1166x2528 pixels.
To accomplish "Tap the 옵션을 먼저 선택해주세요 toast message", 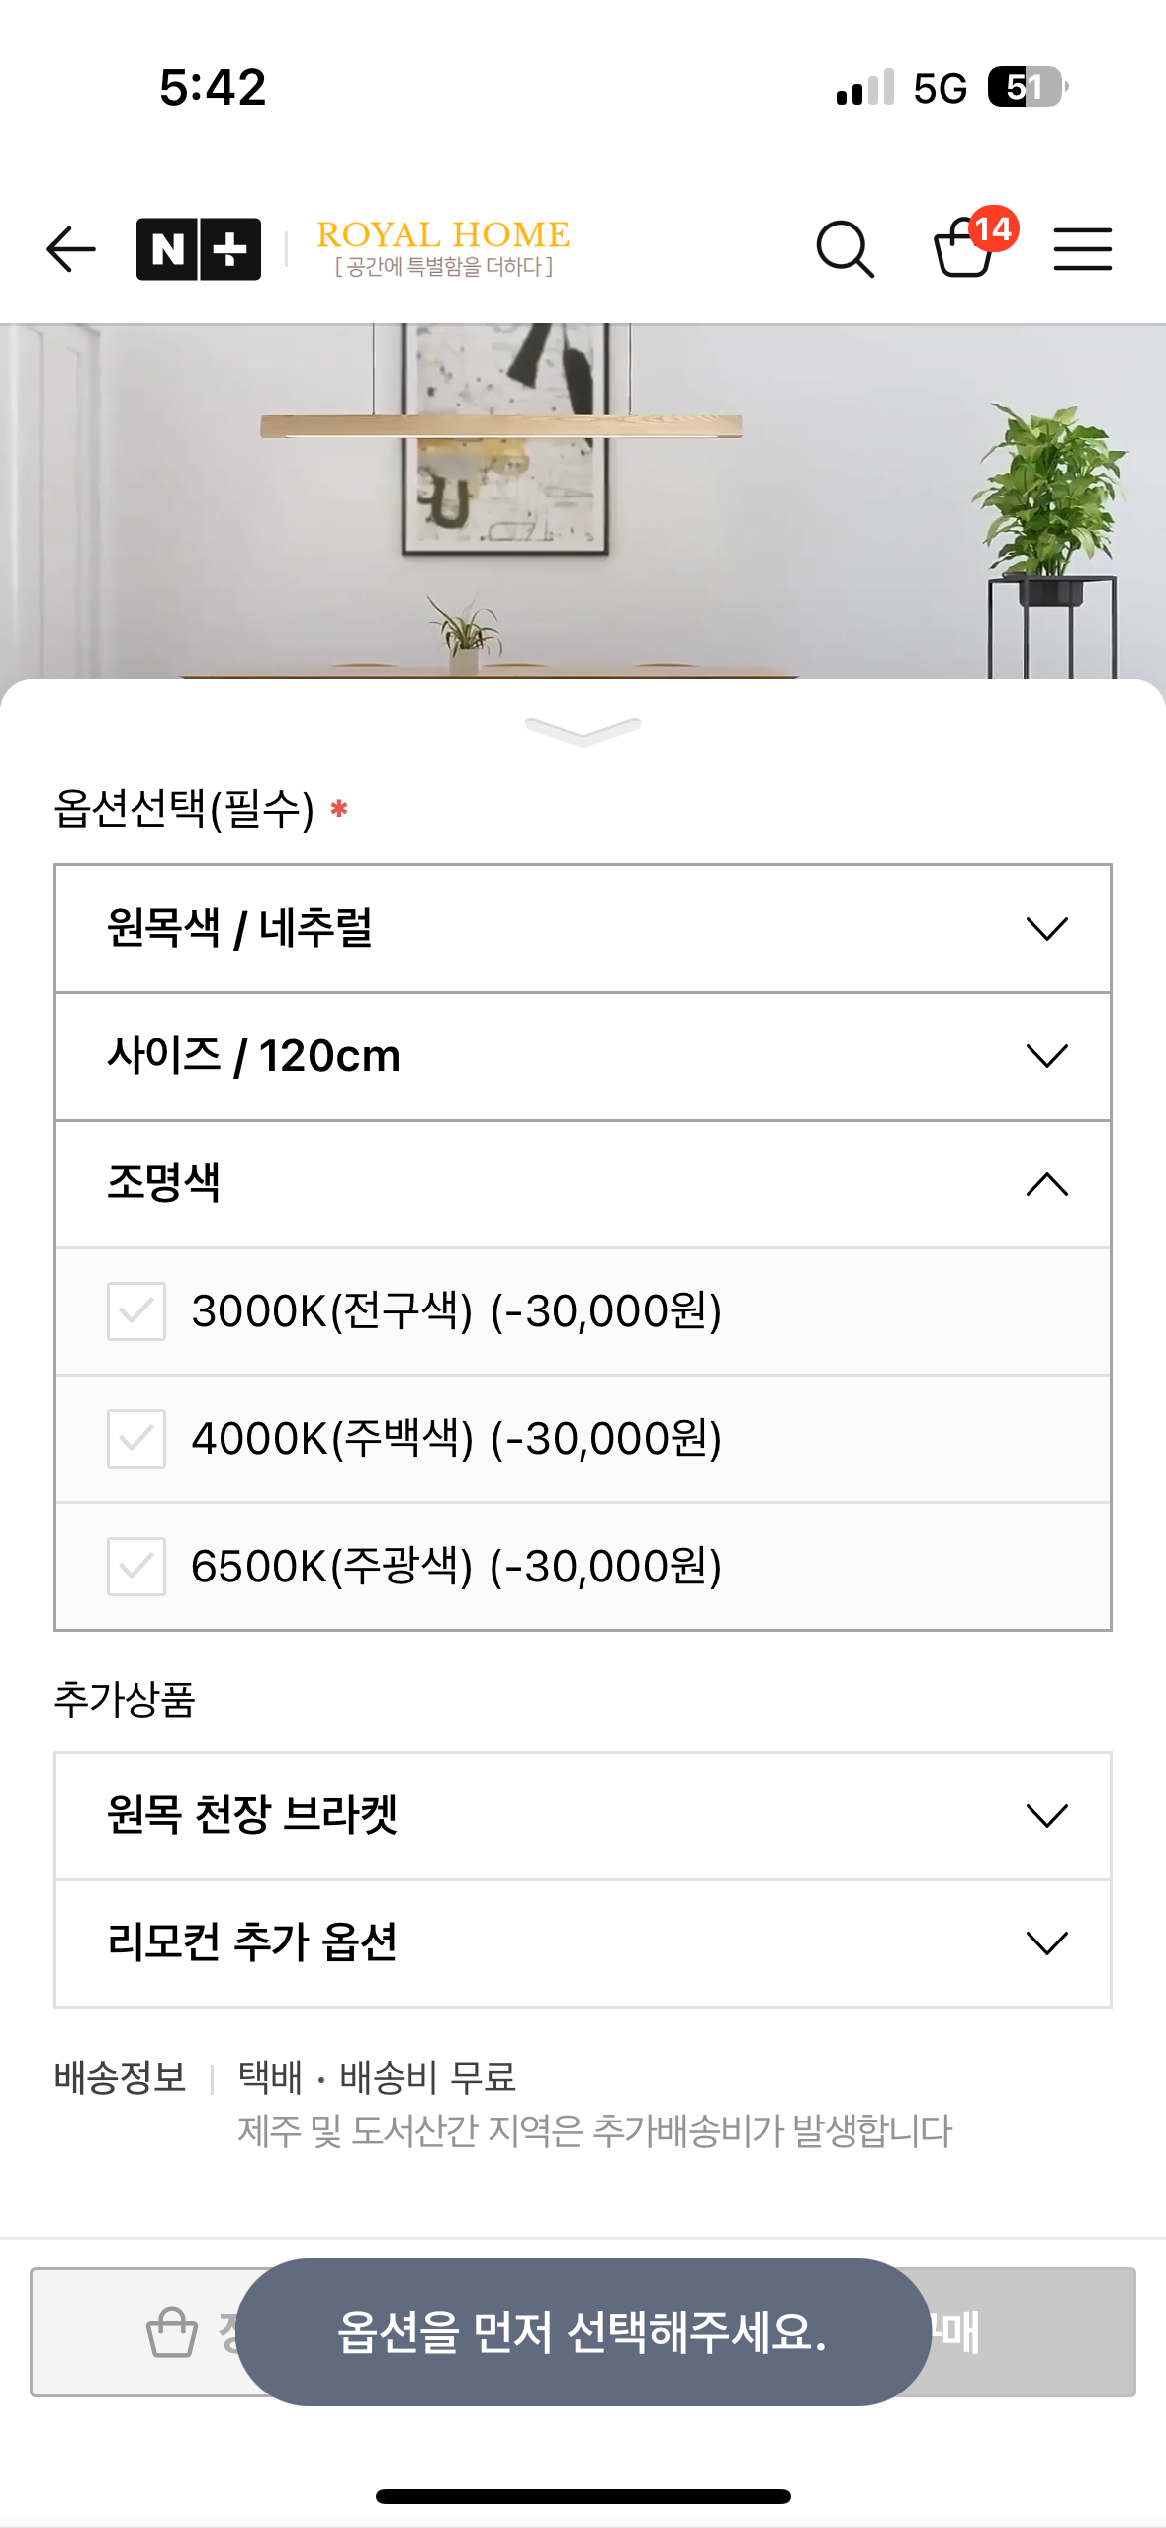I will point(583,2331).
